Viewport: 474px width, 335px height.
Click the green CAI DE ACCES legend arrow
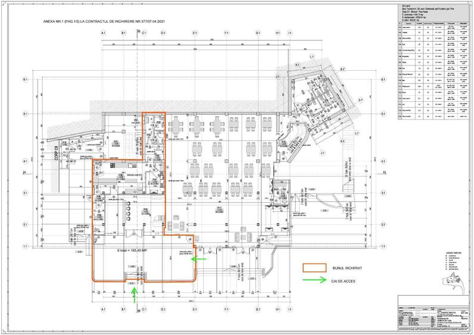tap(314, 280)
